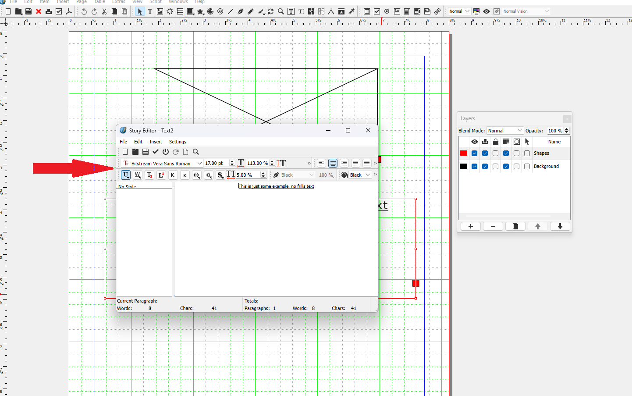Apply Subscript style in Story Editor
The image size is (632, 396).
pyautogui.click(x=149, y=175)
